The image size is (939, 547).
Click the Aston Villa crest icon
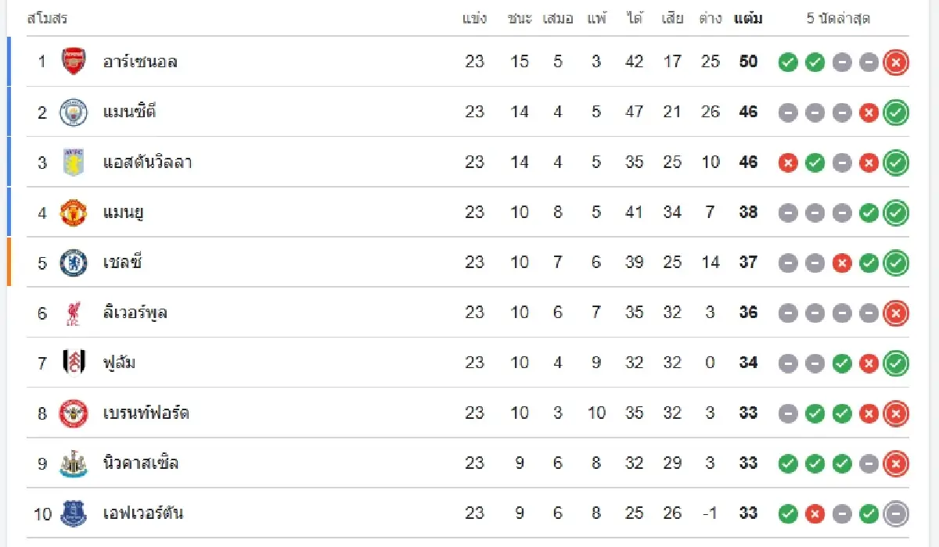(74, 162)
